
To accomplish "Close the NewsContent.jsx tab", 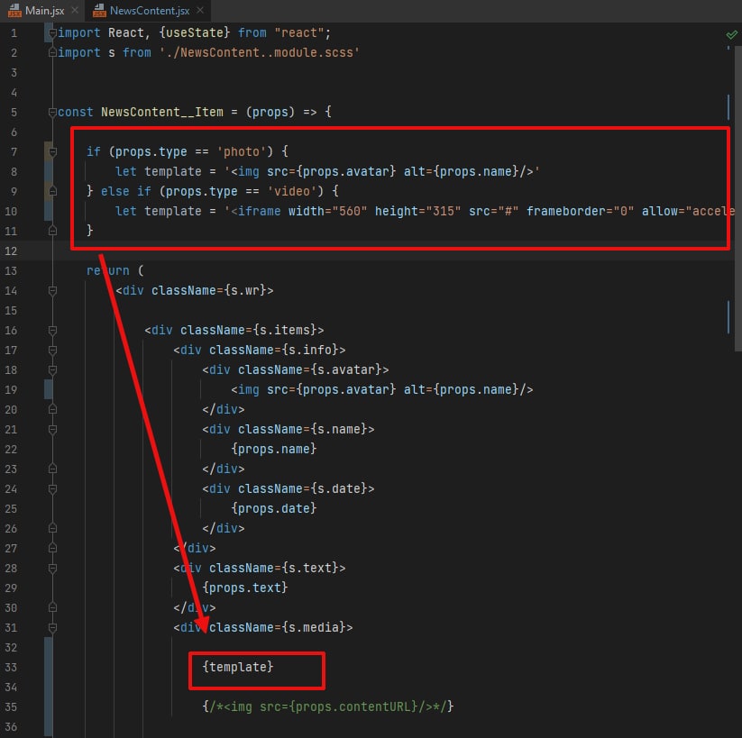I will click(200, 10).
